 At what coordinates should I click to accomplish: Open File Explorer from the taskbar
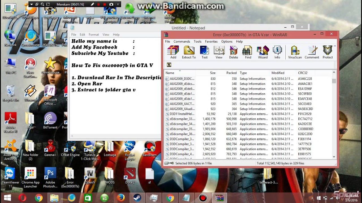(x=55, y=198)
